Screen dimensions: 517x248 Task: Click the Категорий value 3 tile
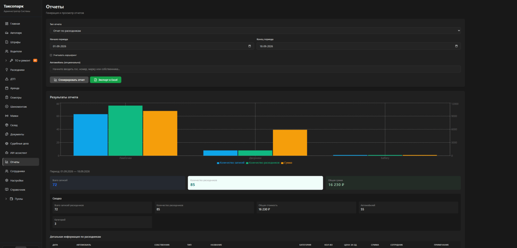pos(102,222)
